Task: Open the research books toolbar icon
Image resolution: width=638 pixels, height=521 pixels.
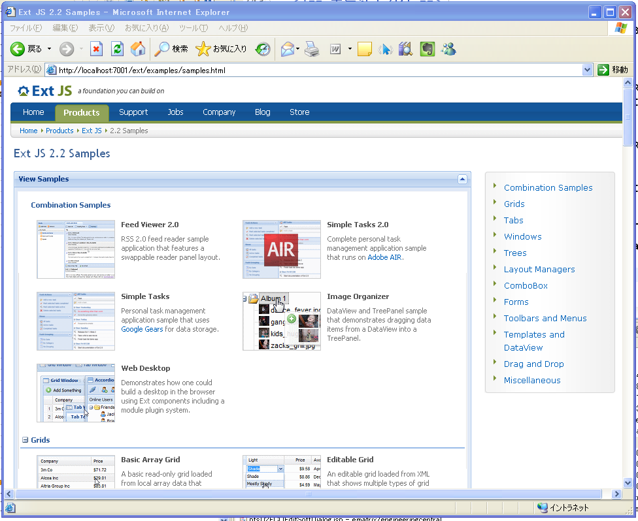Action: click(406, 49)
